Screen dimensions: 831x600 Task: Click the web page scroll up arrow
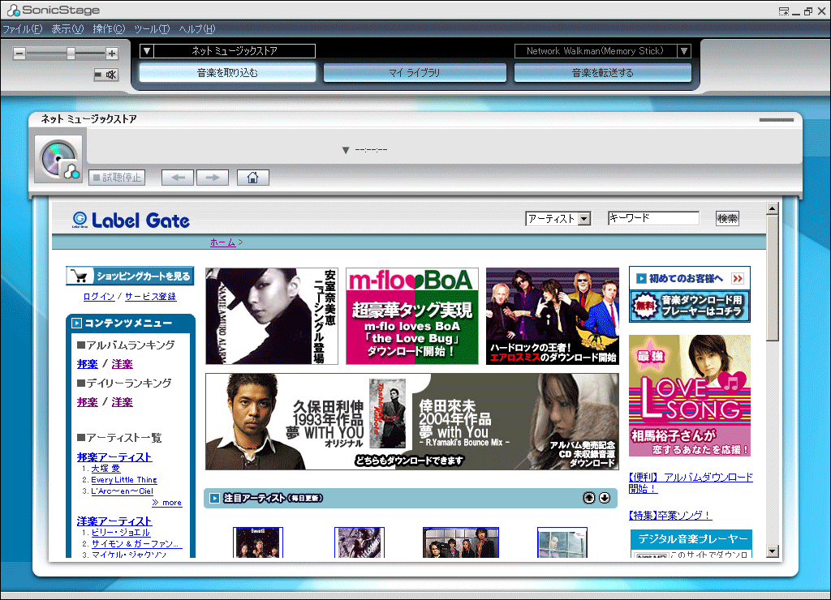click(x=773, y=208)
